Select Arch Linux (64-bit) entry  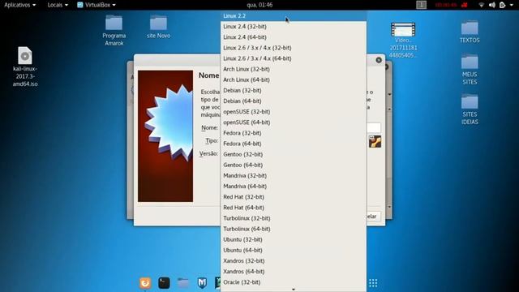(294, 79)
